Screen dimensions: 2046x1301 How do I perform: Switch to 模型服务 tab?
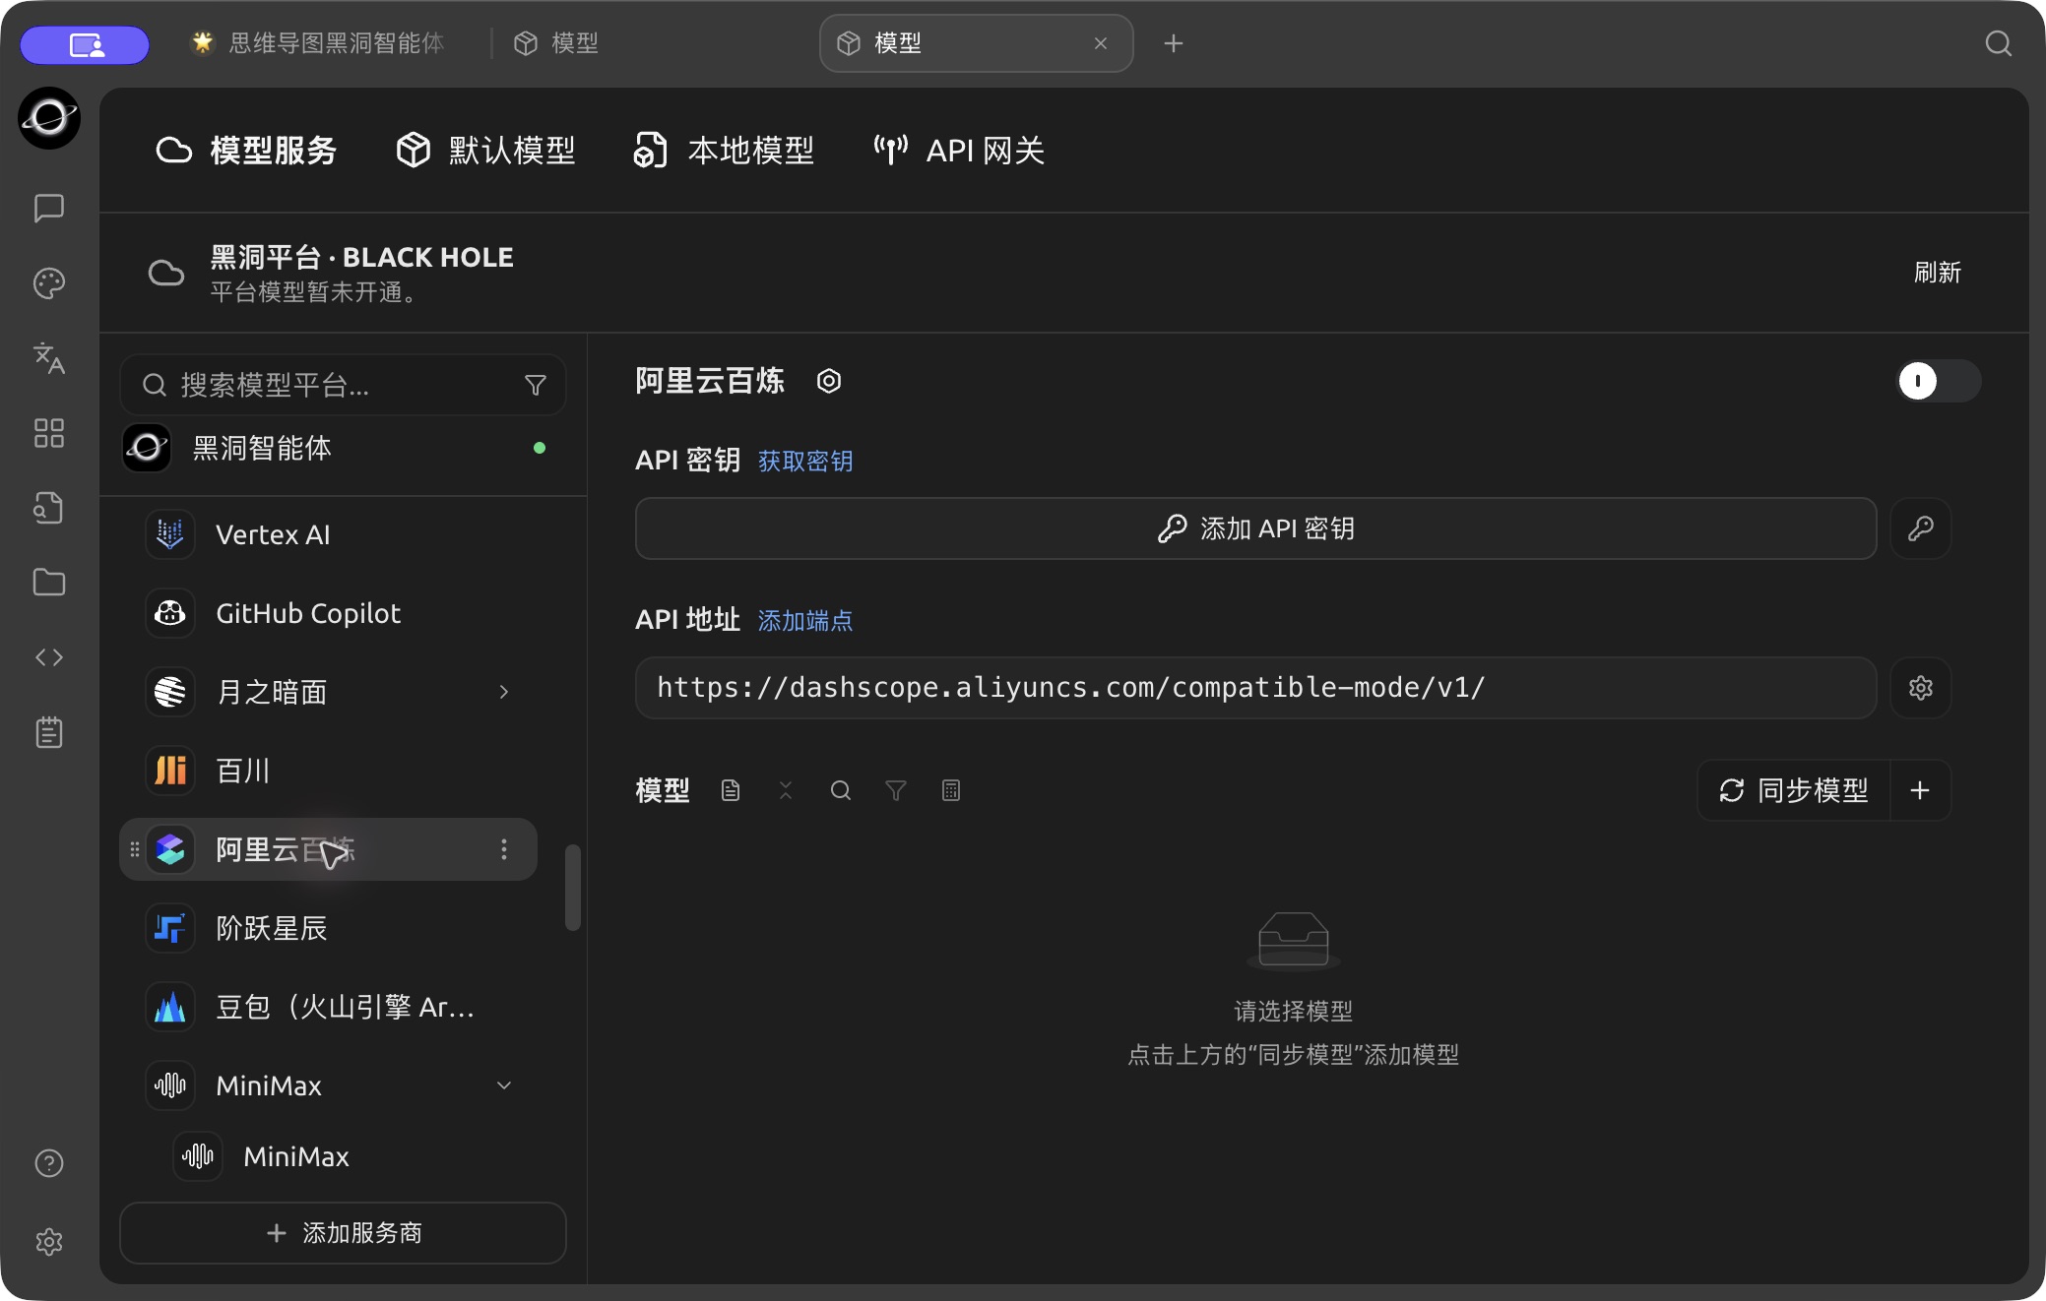[x=246, y=151]
